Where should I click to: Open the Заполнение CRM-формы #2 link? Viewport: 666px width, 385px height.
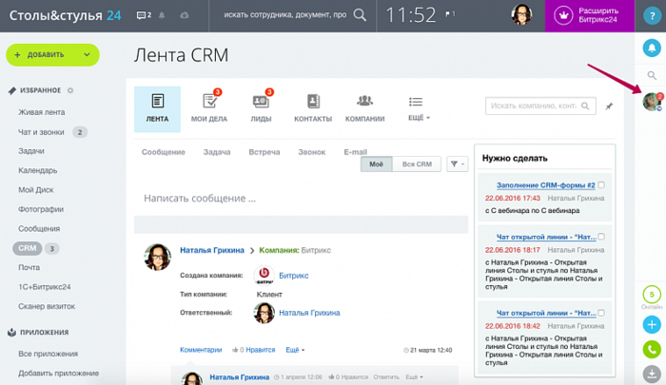point(545,185)
